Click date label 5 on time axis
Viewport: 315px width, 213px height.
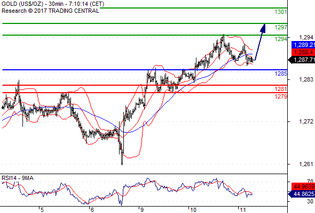tap(42, 210)
